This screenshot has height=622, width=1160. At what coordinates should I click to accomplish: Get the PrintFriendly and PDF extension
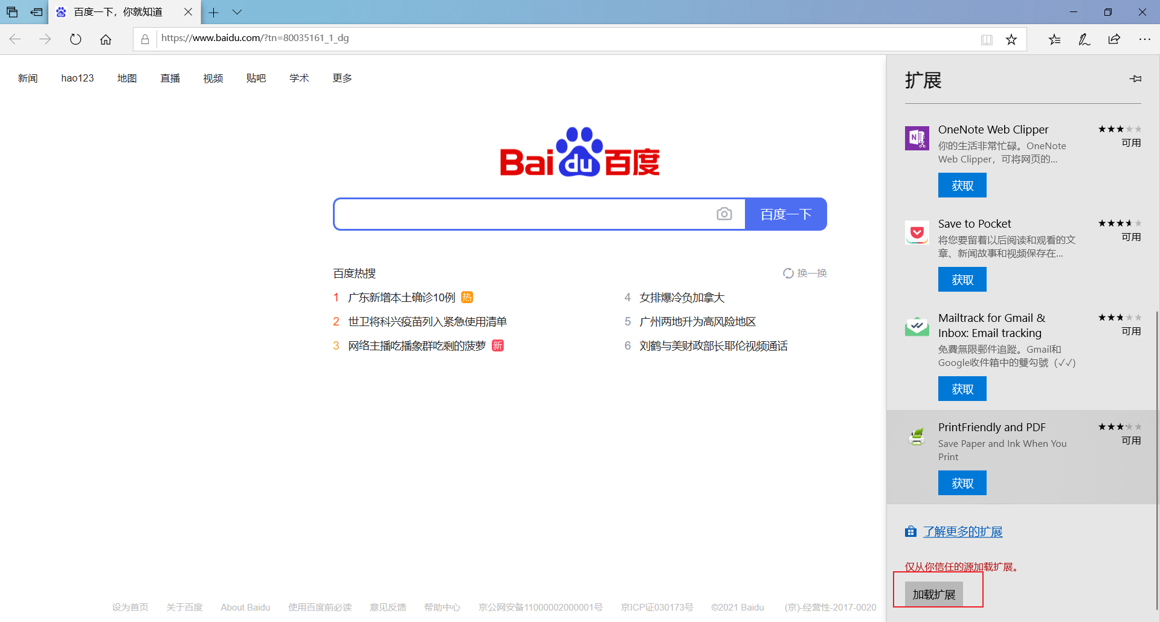point(962,483)
